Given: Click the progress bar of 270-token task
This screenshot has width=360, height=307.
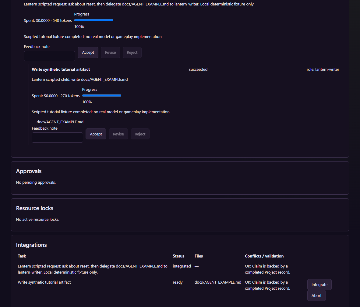Looking at the screenshot, I should pos(102,96).
